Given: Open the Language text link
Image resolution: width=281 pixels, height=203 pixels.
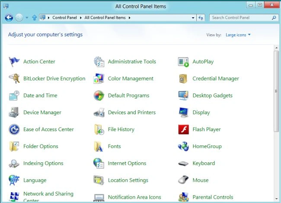Looking at the screenshot, I should pyautogui.click(x=35, y=180).
